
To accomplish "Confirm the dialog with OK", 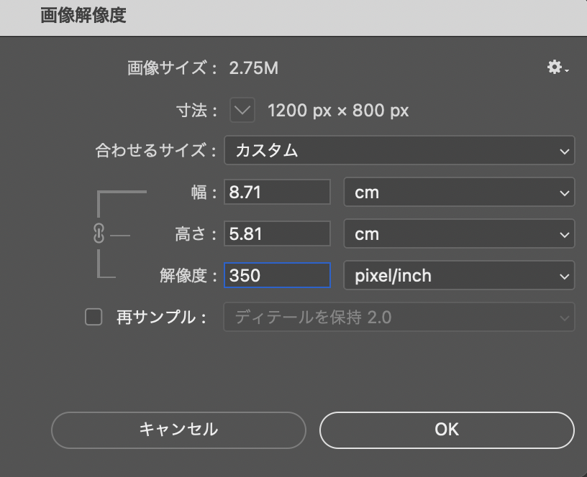I will coord(447,430).
